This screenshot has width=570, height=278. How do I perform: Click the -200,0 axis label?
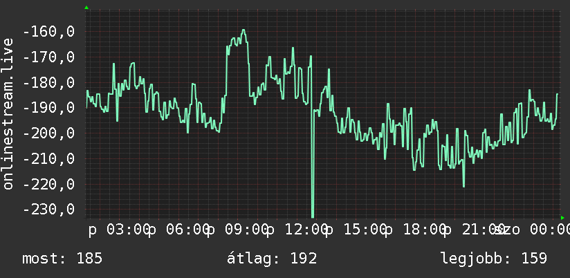(48, 133)
